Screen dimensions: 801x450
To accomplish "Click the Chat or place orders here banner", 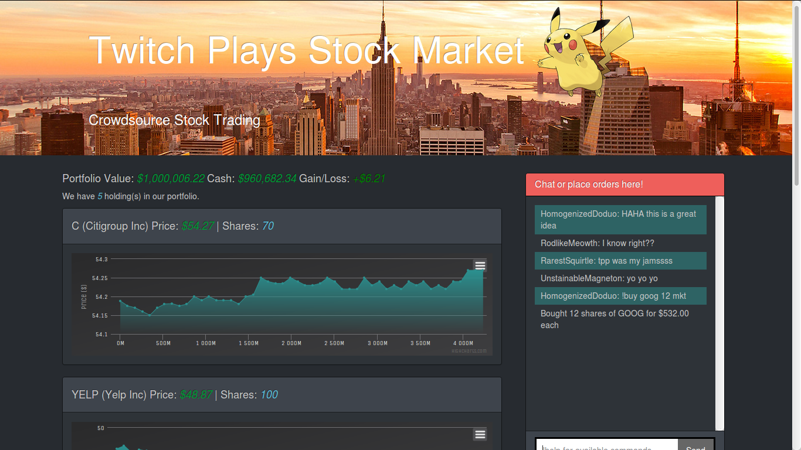I will (624, 184).
